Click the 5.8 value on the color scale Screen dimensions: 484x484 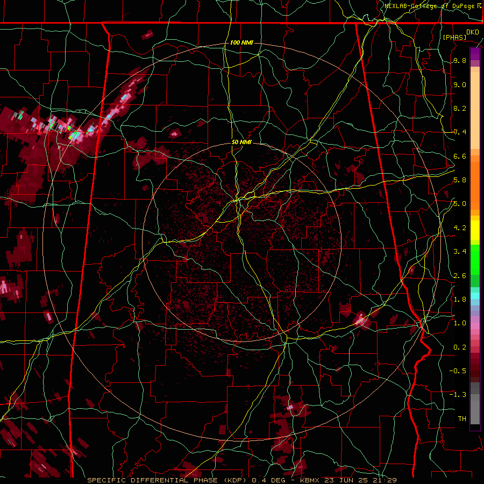460,180
